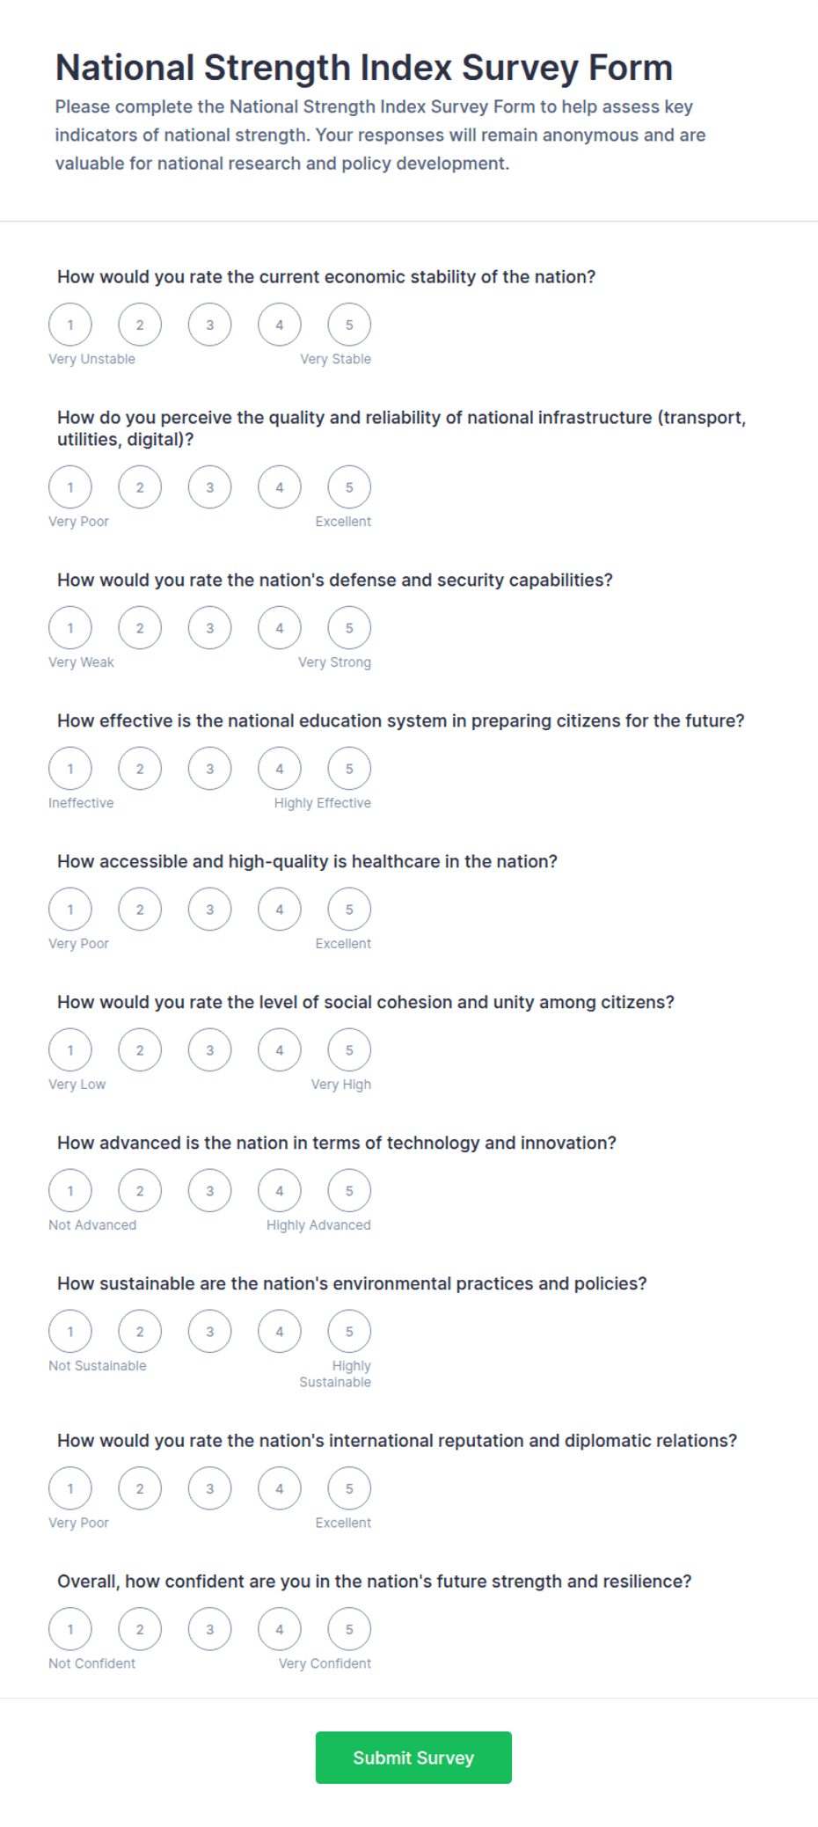Select 1 for education system effectiveness
The height and width of the screenshot is (1827, 818).
pyautogui.click(x=70, y=769)
